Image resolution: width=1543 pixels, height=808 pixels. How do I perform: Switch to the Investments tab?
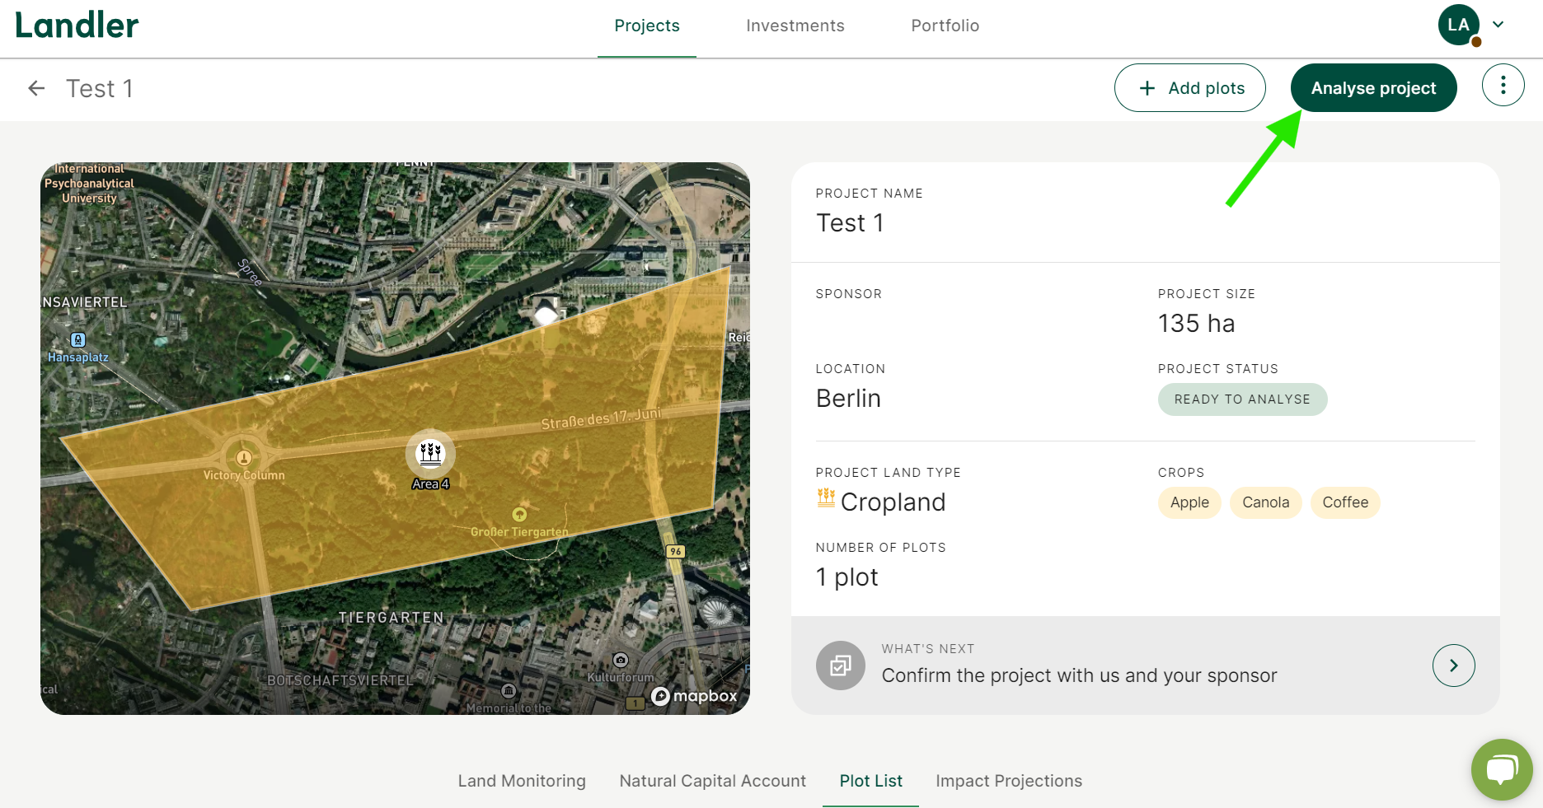coord(795,26)
